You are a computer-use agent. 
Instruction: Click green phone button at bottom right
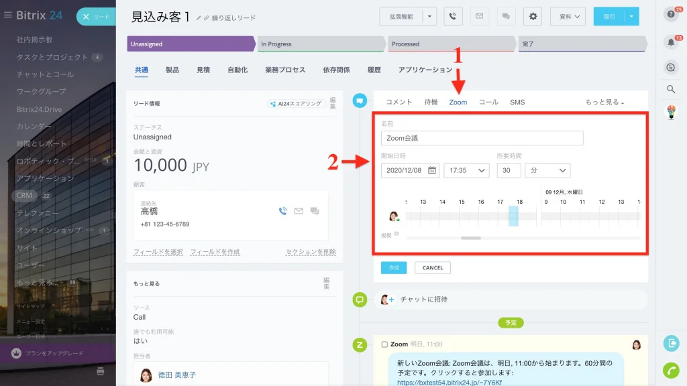coord(671,370)
